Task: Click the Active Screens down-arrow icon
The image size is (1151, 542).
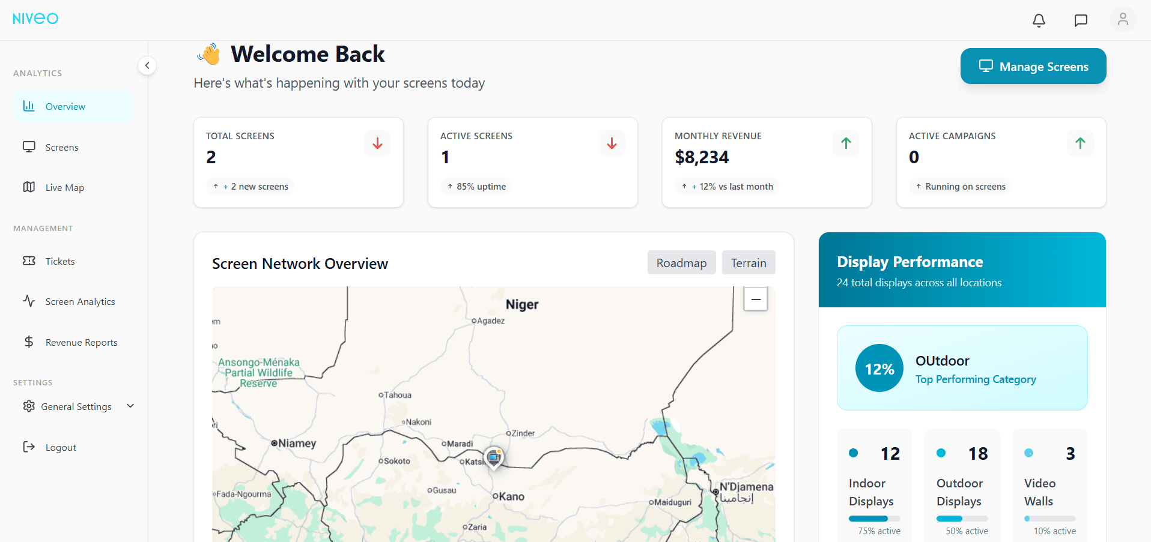Action: point(612,143)
